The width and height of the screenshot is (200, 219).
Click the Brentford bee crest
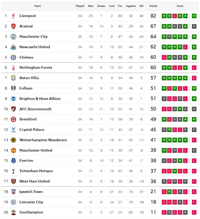tap(13, 119)
